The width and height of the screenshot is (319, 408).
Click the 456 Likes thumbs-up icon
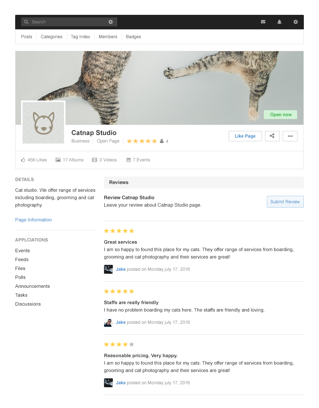23,160
